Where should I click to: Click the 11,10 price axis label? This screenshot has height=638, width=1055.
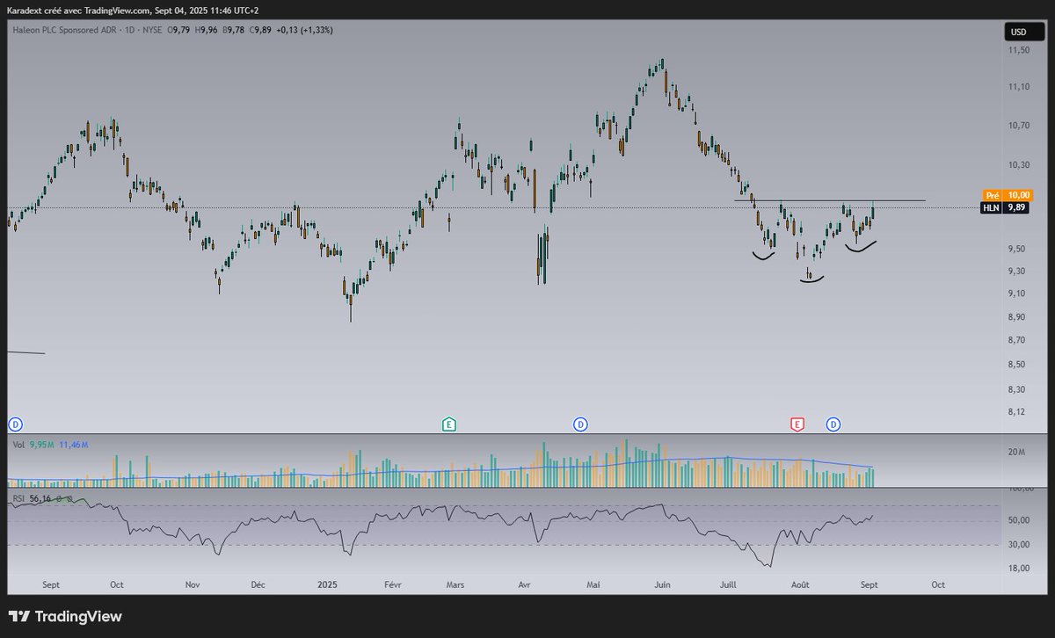tap(1020, 87)
